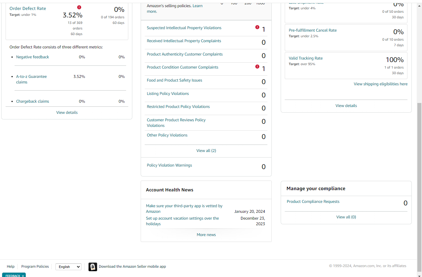Screen dimensions: 422x277
Task: Click the '0 of 10 orders' text
Action: click(393, 40)
